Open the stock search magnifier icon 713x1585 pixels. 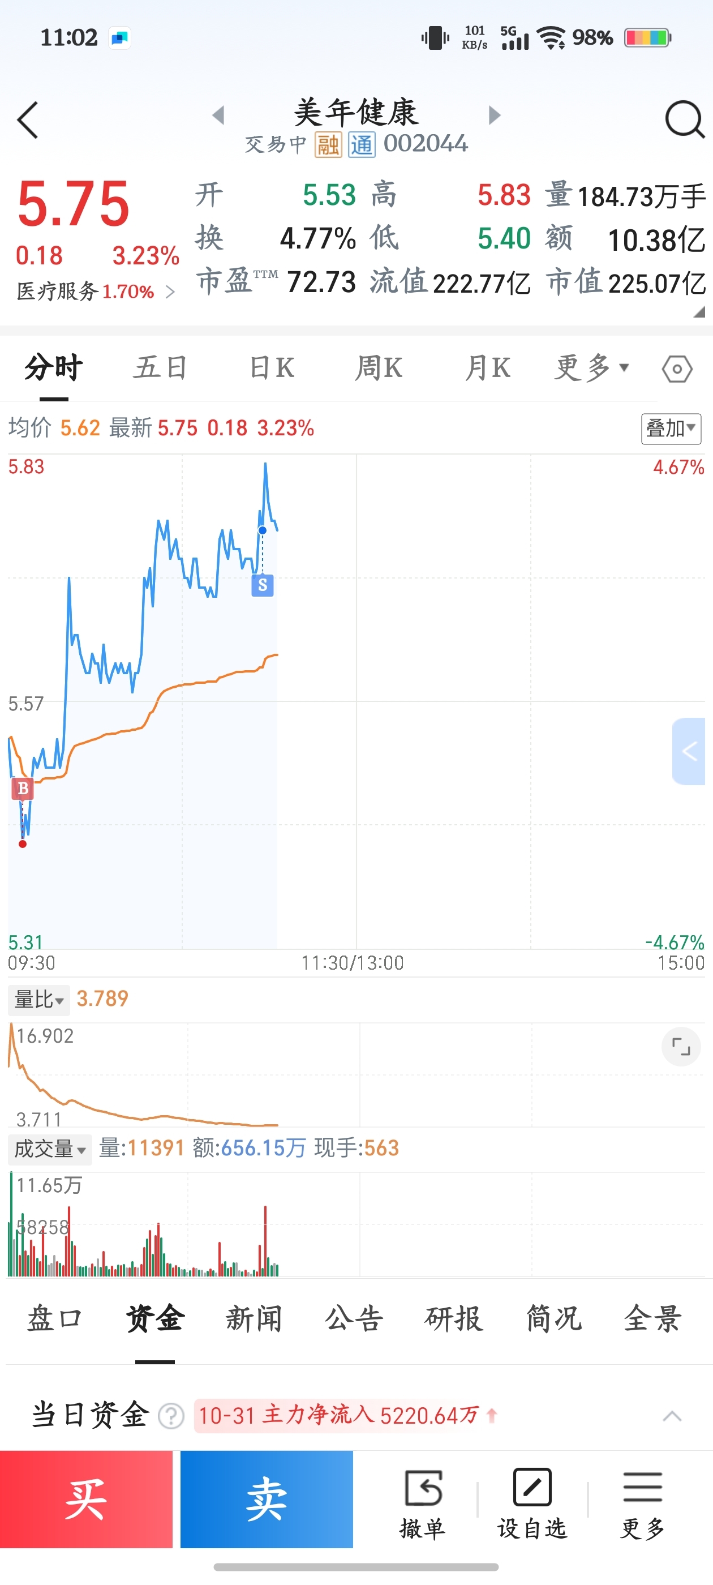pos(684,119)
